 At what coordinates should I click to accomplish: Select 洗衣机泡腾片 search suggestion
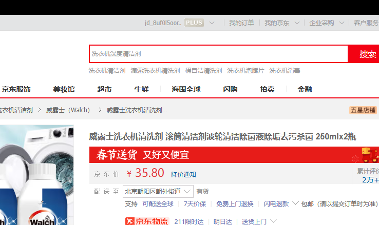(245, 71)
